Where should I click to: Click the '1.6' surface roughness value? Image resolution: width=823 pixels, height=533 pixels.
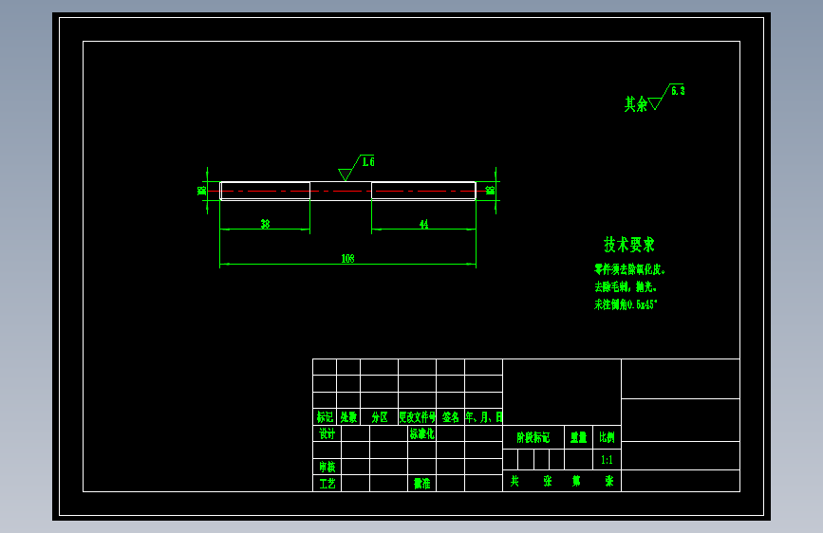click(x=368, y=161)
